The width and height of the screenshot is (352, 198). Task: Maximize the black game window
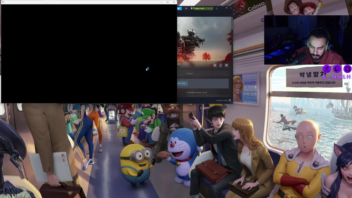(x=167, y=2)
